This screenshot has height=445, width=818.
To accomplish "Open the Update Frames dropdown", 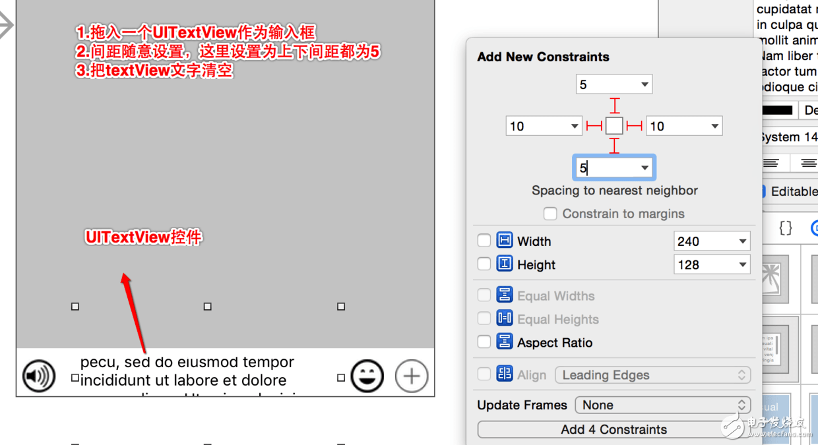I will click(662, 405).
